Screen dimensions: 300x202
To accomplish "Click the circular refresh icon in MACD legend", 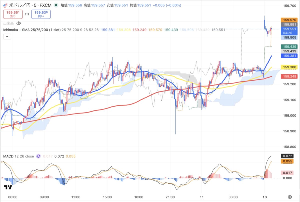I will [x=38, y=156].
